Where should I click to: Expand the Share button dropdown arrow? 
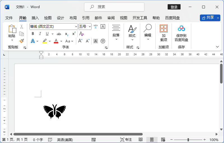[x=218, y=18]
